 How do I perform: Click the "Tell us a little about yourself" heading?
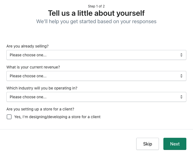(96, 13)
